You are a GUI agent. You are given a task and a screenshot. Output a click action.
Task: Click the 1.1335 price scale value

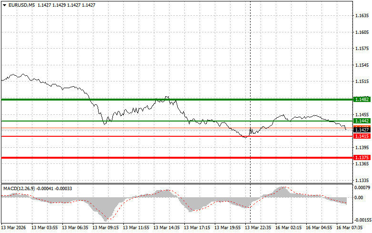click(362, 180)
